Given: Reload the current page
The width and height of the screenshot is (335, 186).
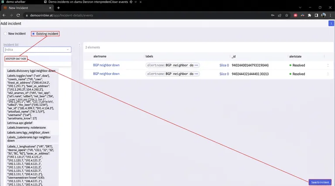Looking at the screenshot, I should tap(18, 15).
